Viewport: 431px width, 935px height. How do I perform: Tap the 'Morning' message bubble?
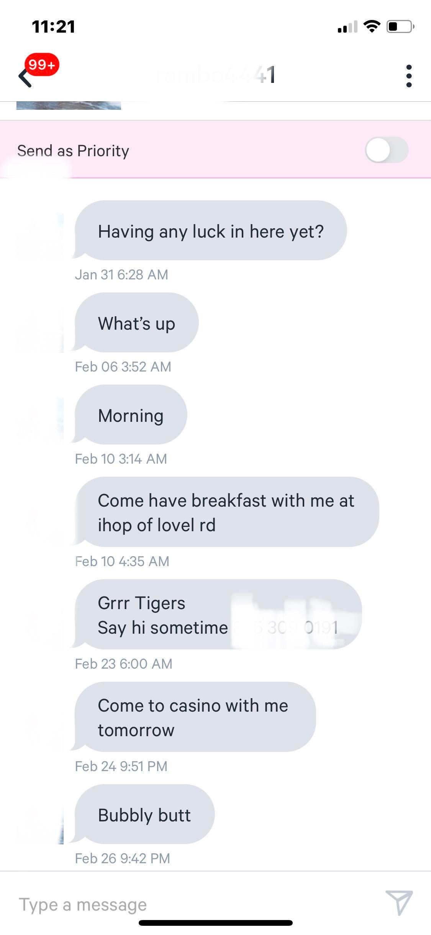click(x=131, y=415)
